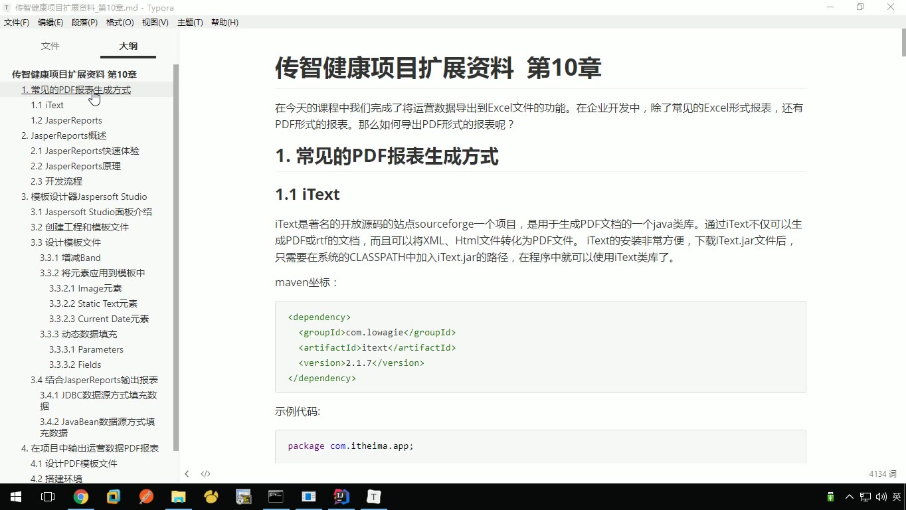Open the 编辑(E) menu
This screenshot has height=510, width=906.
pyautogui.click(x=50, y=23)
